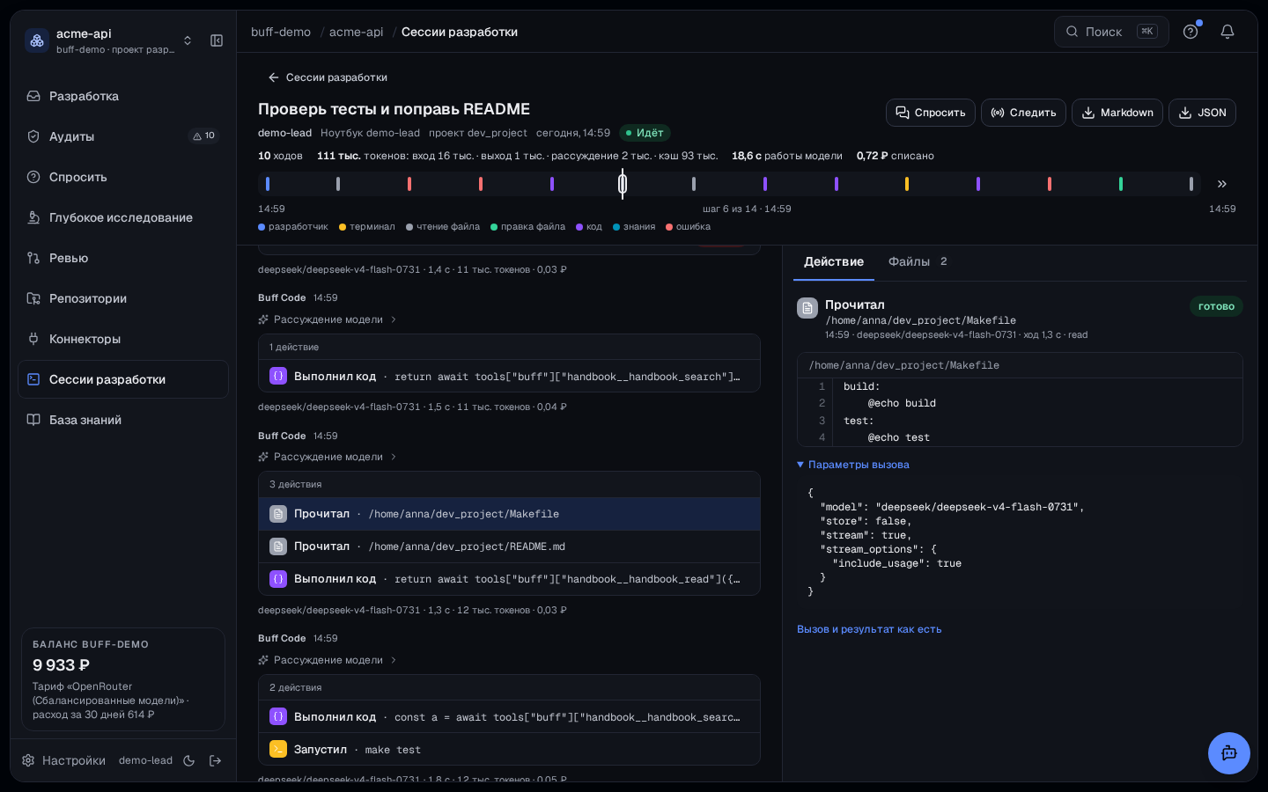The width and height of the screenshot is (1268, 792).
Task: Select the first blue developer timeline marker
Action: click(x=268, y=184)
